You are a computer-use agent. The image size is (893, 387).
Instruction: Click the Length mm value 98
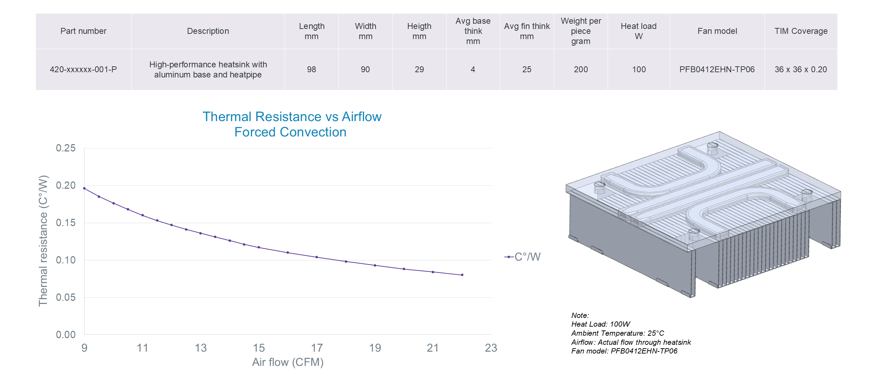coord(311,69)
